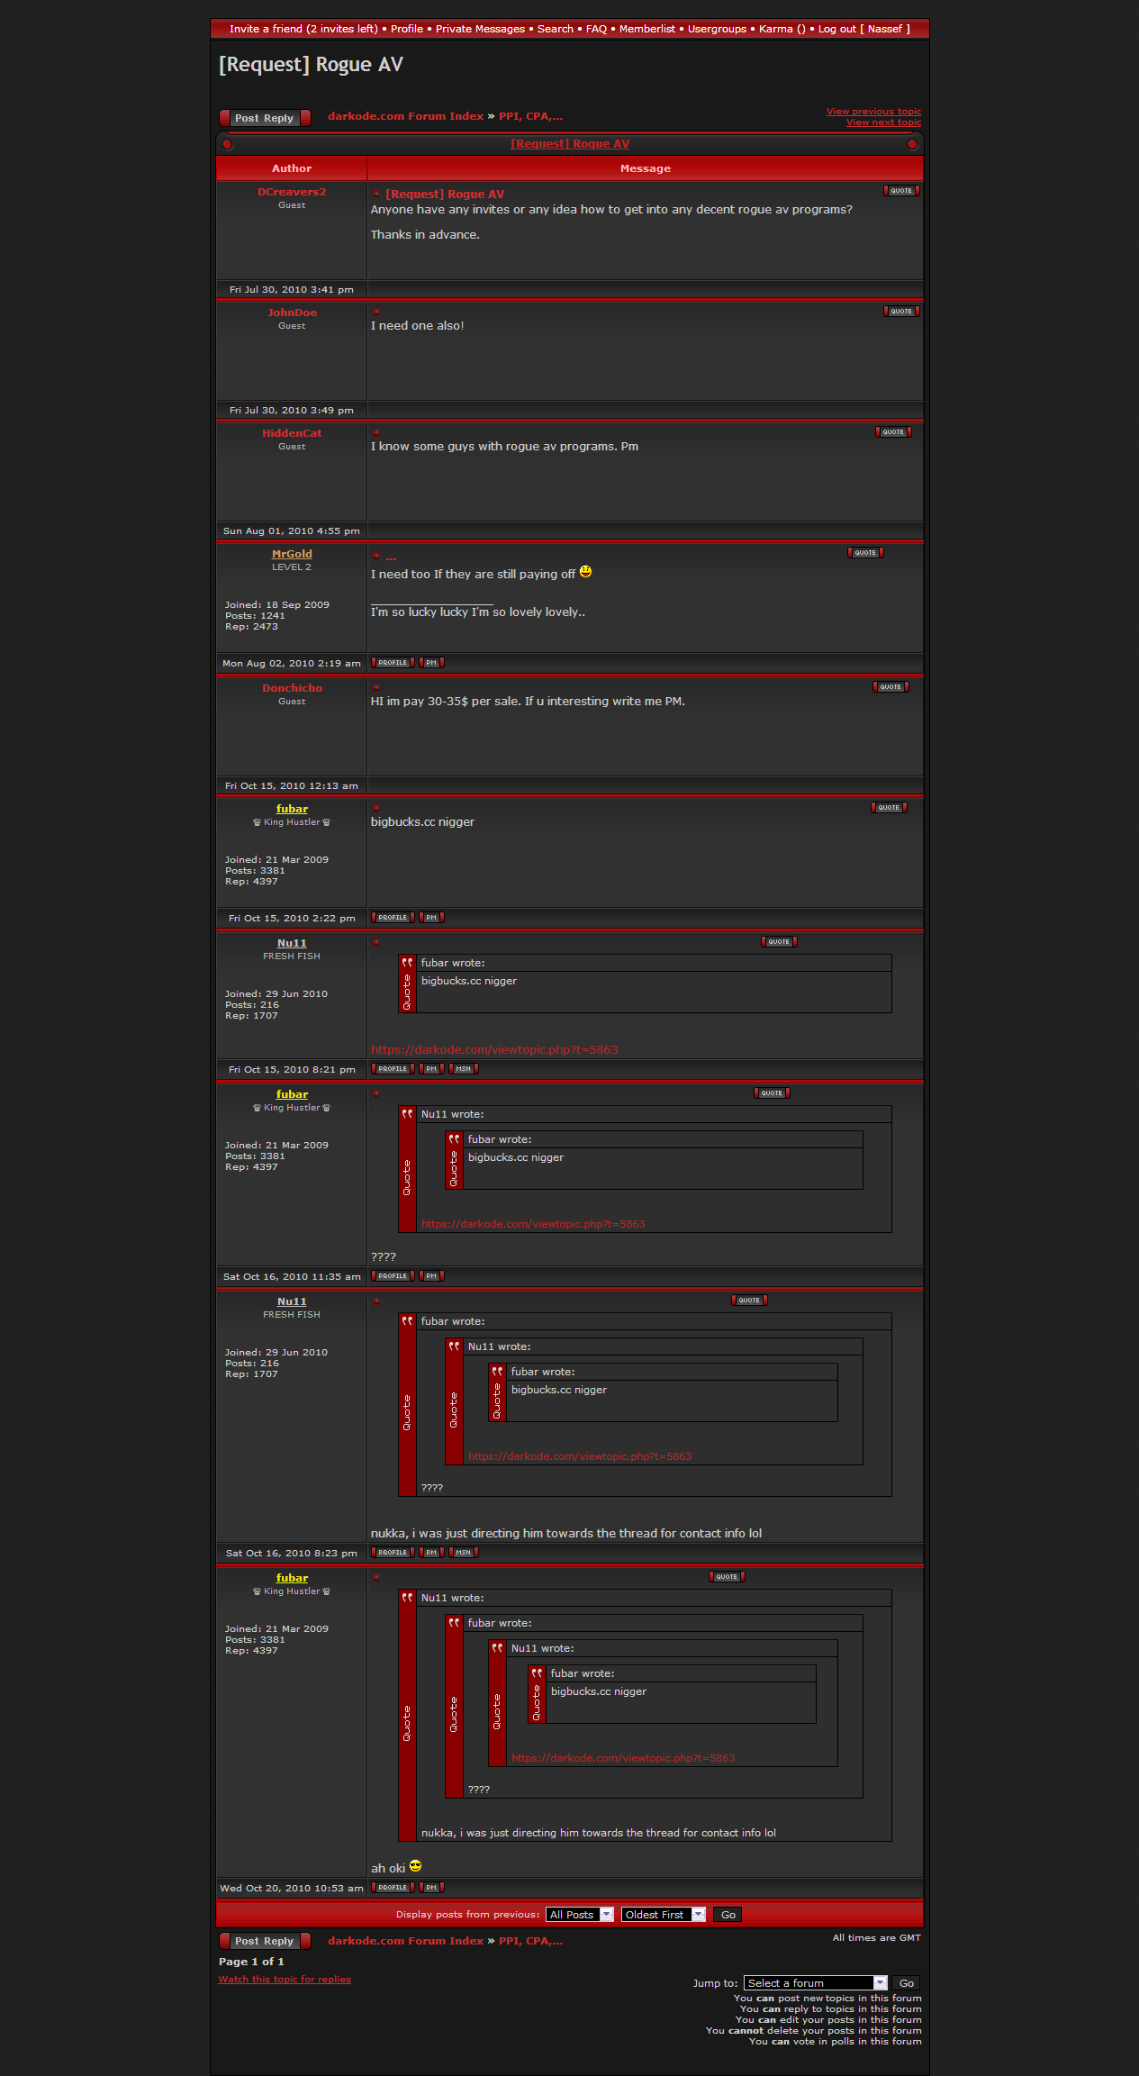Click Go button beside display posts options
The width and height of the screenshot is (1139, 2076).
point(728,1915)
